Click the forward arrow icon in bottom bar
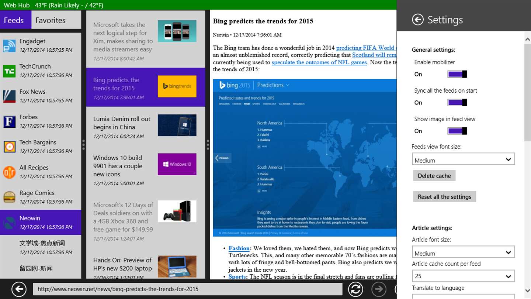This screenshot has width=531, height=299. click(x=379, y=289)
